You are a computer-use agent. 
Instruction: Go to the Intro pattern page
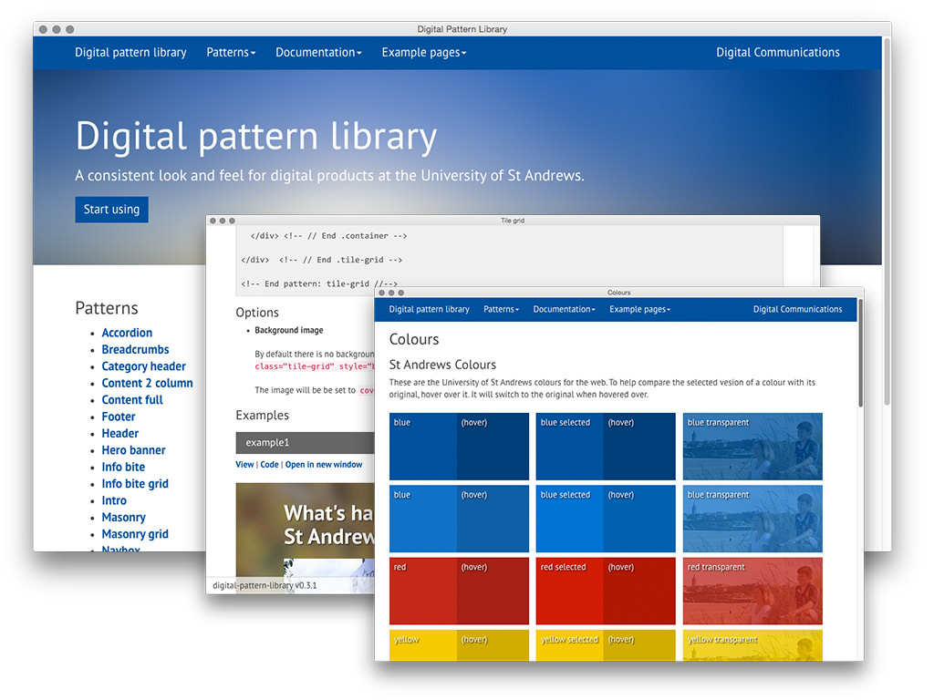pyautogui.click(x=114, y=500)
